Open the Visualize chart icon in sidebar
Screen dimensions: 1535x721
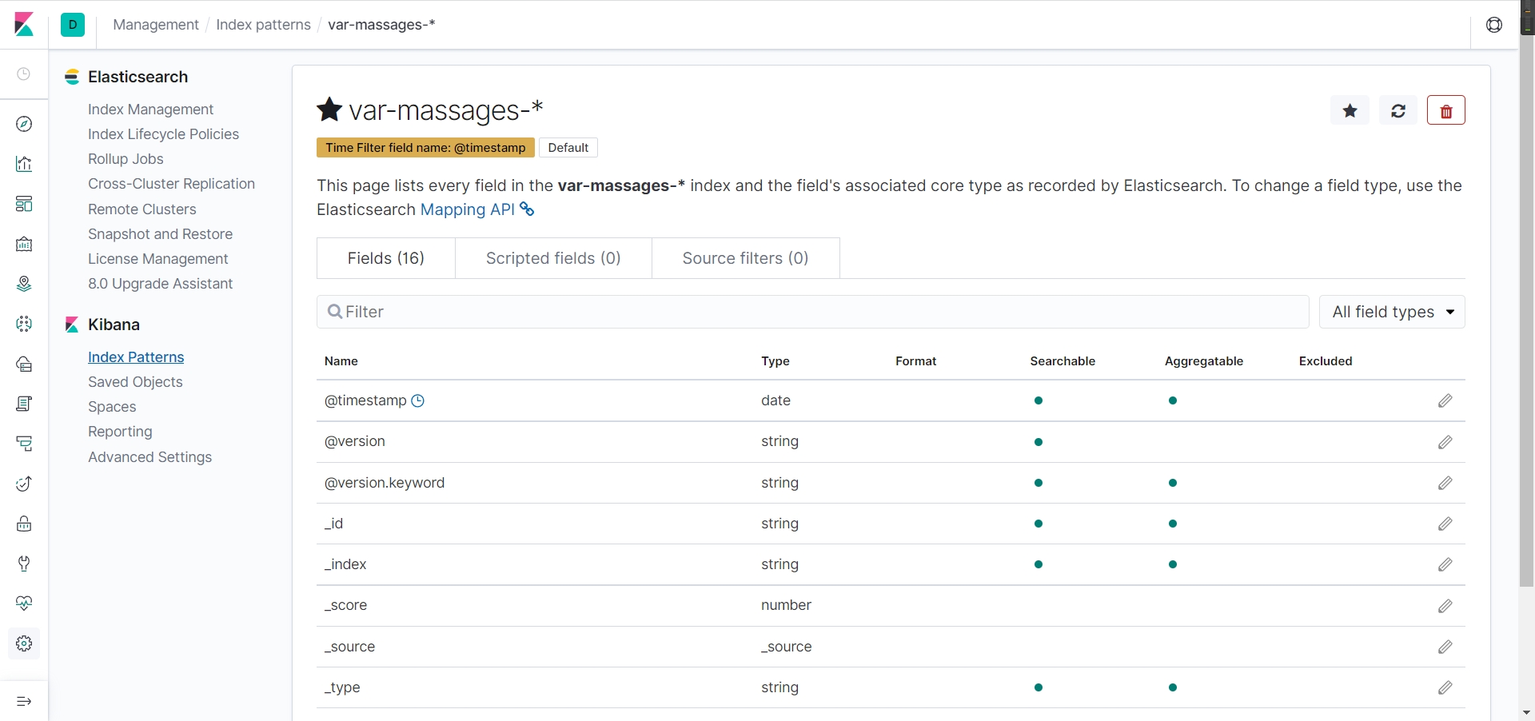(x=24, y=164)
